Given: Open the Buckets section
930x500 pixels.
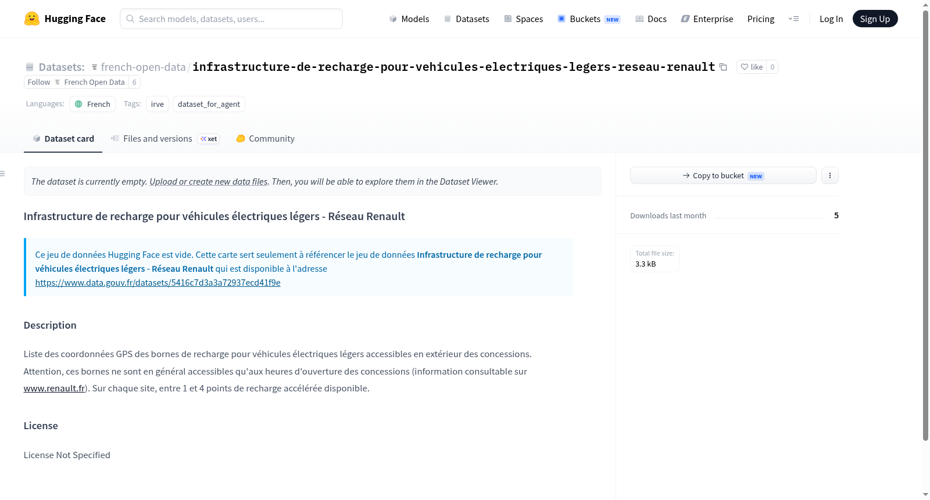Looking at the screenshot, I should tap(589, 19).
